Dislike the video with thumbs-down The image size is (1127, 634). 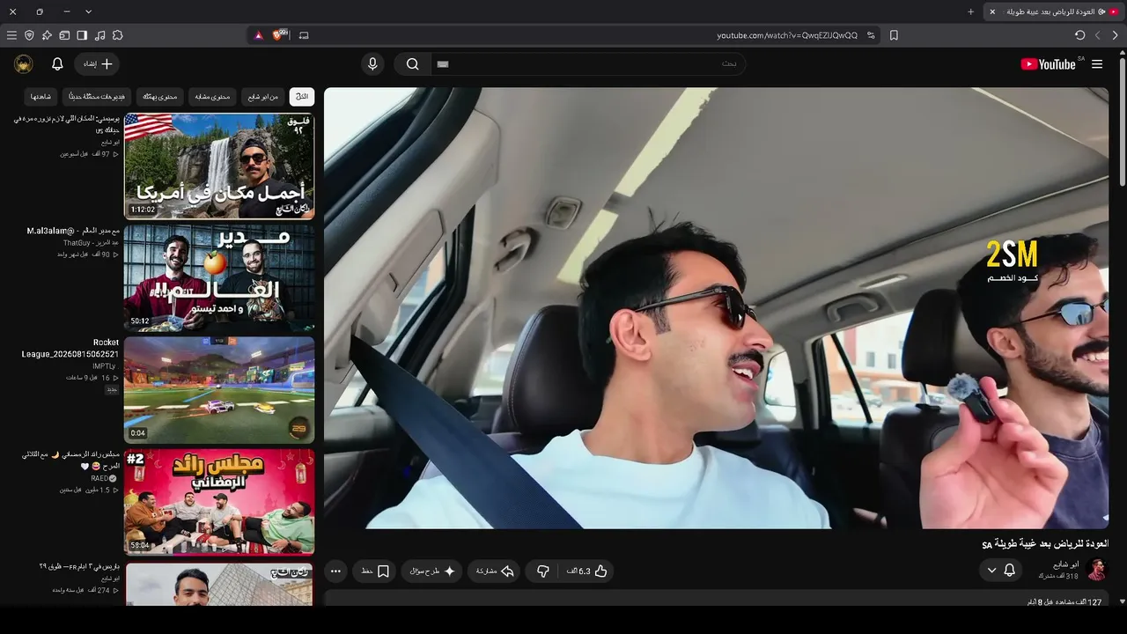(542, 571)
